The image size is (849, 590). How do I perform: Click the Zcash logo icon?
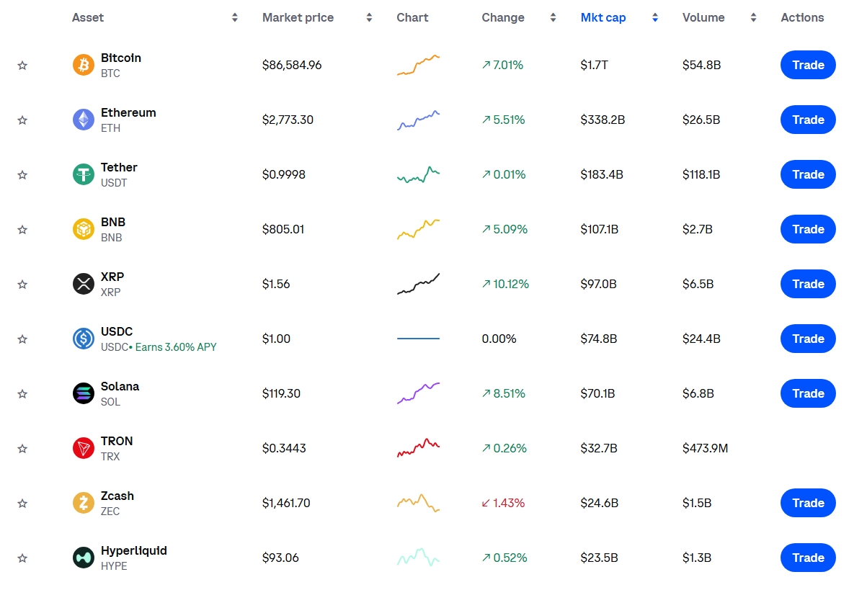point(84,503)
